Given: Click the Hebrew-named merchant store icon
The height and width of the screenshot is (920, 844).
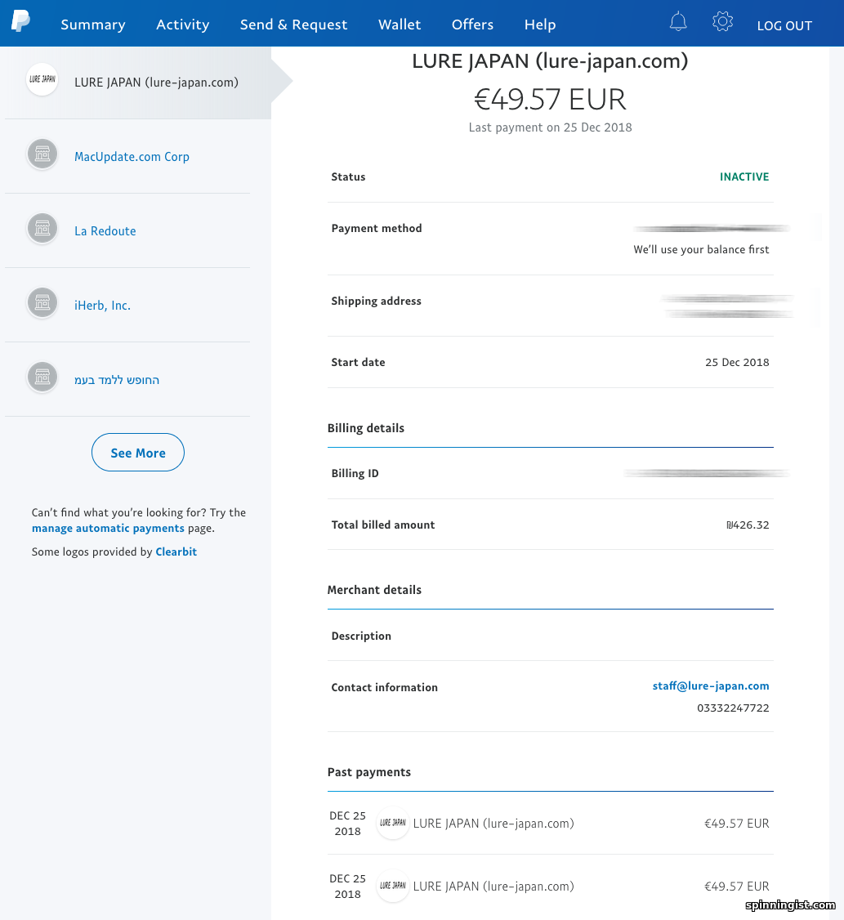Looking at the screenshot, I should (42, 377).
